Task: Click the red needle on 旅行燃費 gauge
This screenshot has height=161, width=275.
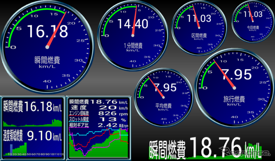Action: coord(224,74)
